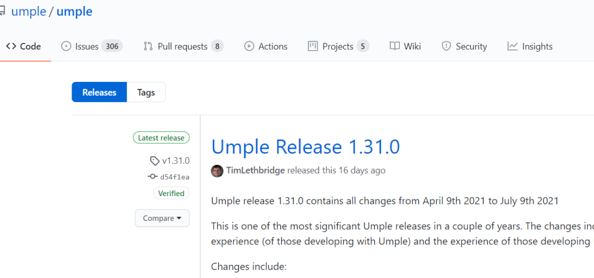Open the Actions tab
Image resolution: width=594 pixels, height=278 pixels.
pyautogui.click(x=266, y=47)
